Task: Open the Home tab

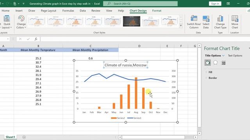Action: click(x=5, y=10)
